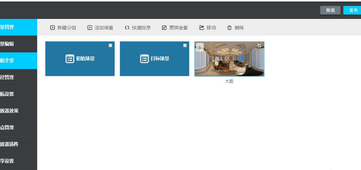Select the 始全景 sidebar item

coord(19,61)
